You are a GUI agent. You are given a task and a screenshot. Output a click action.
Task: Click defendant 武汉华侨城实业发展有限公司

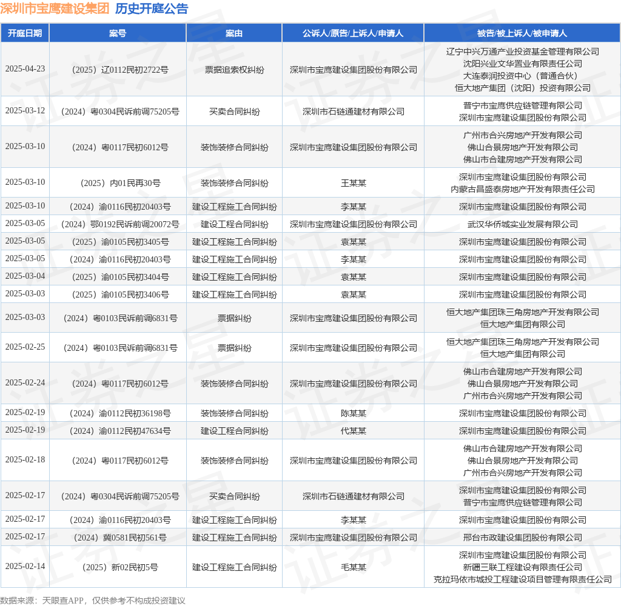[522, 224]
